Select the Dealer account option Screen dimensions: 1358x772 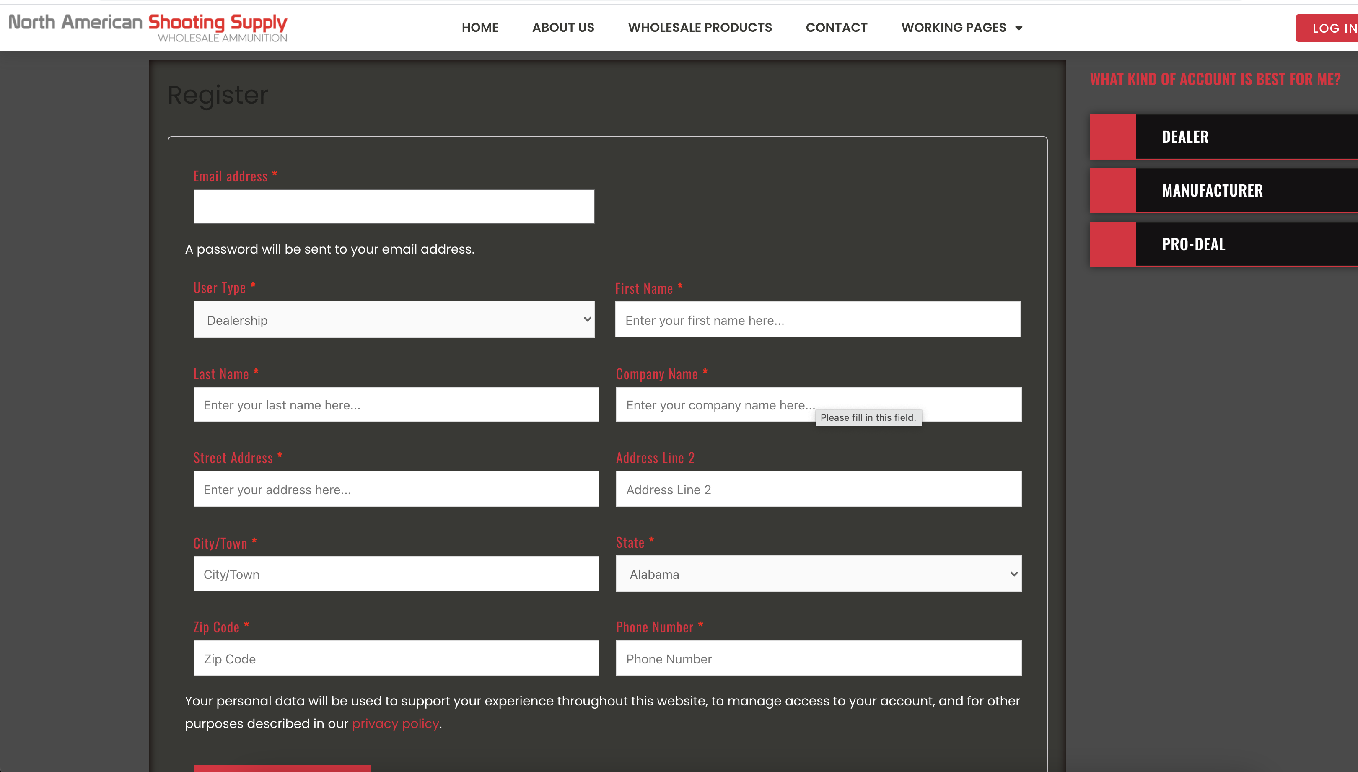[1223, 137]
